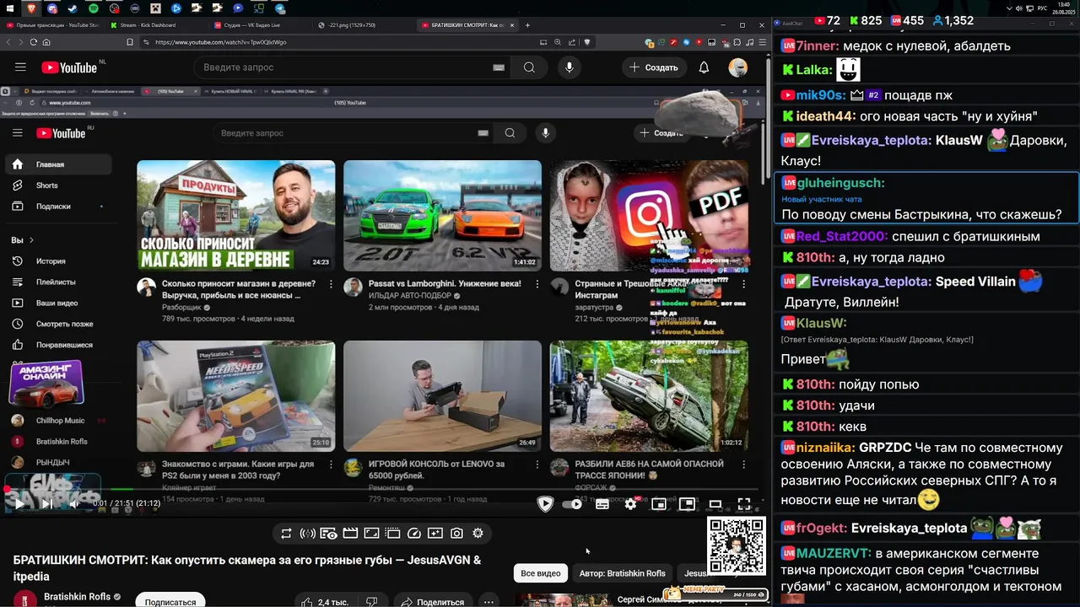The image size is (1080, 607).
Task: Click the search magnifier button in YouTube header
Action: (x=529, y=67)
